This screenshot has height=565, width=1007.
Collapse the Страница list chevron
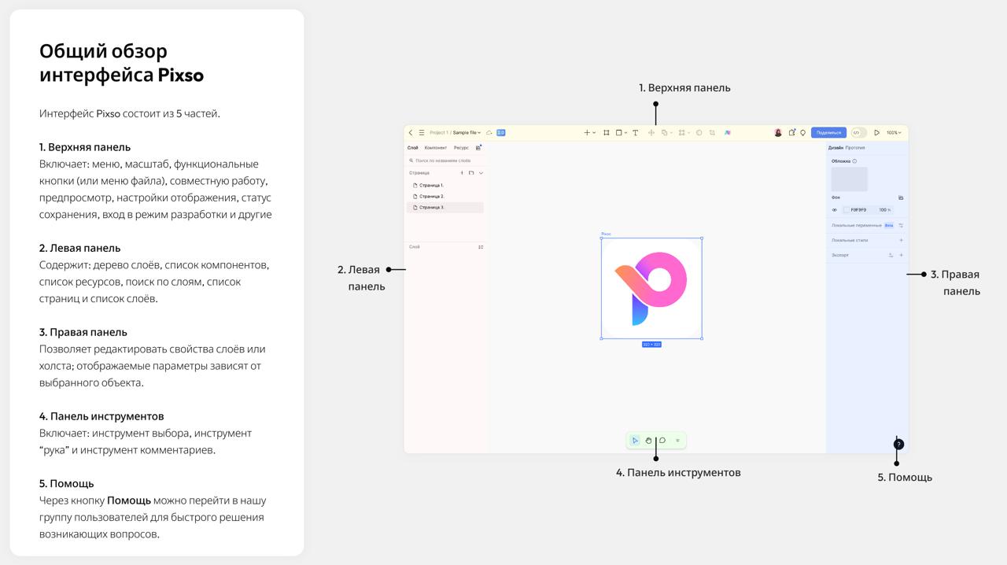pyautogui.click(x=481, y=172)
